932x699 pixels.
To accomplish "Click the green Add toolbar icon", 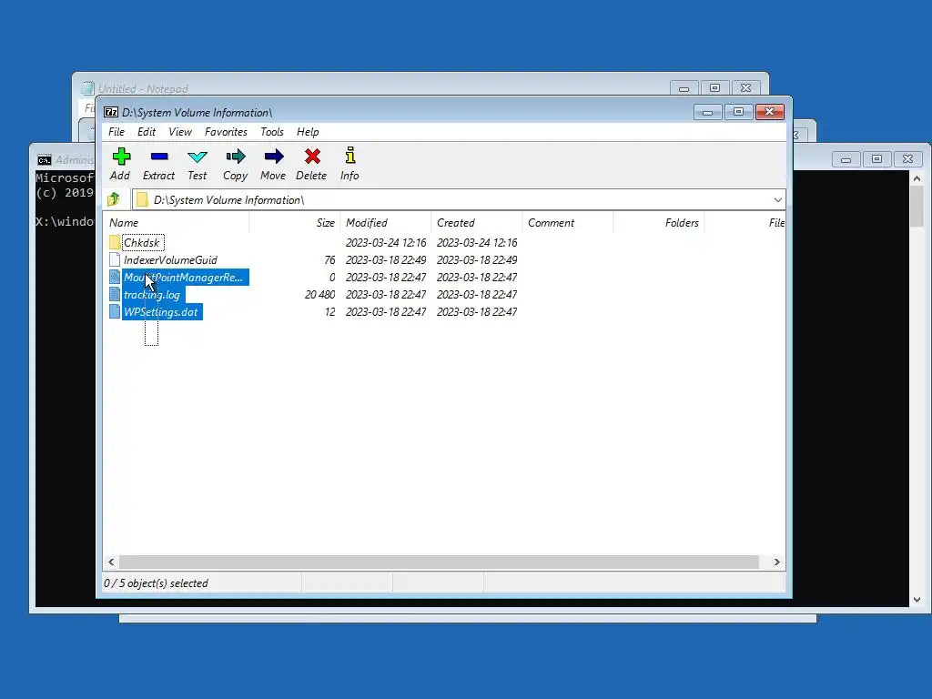I will coord(121,157).
